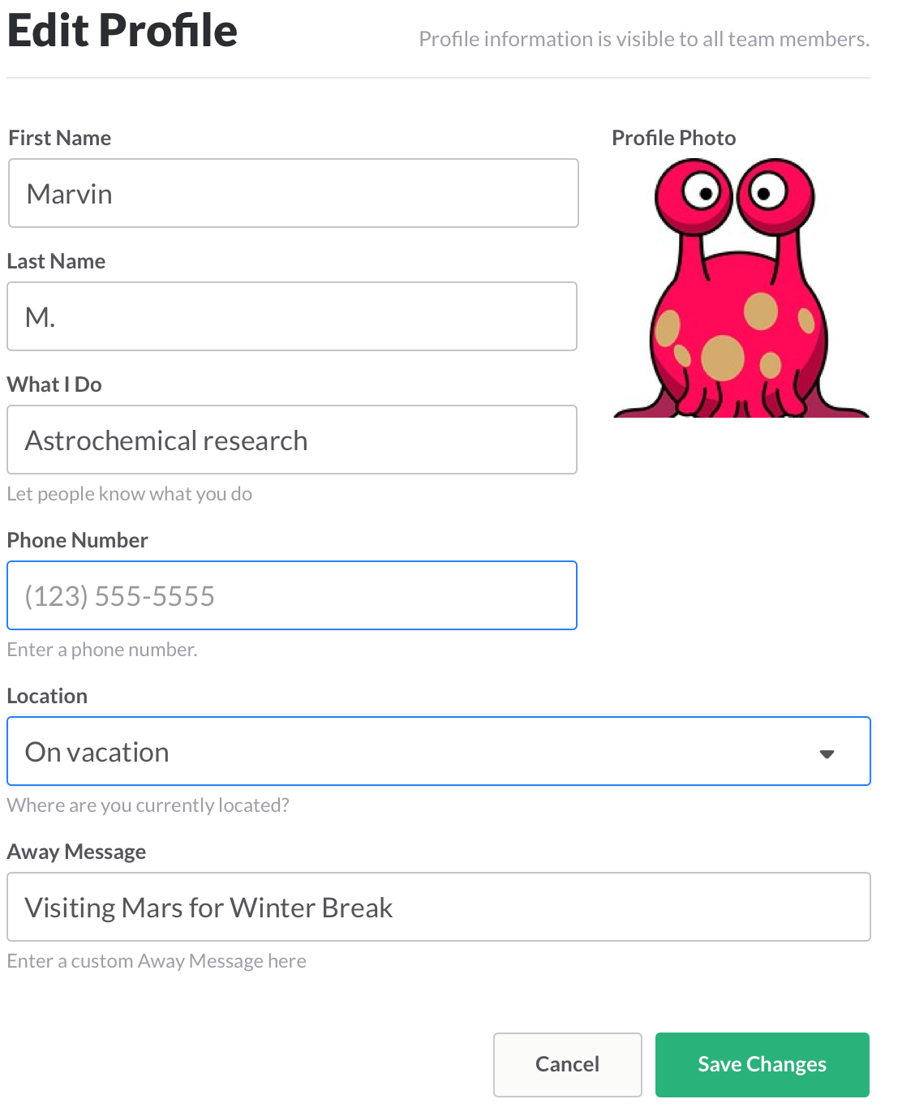915x1112 pixels.
Task: Click the 'Last Name' label
Action: click(57, 261)
